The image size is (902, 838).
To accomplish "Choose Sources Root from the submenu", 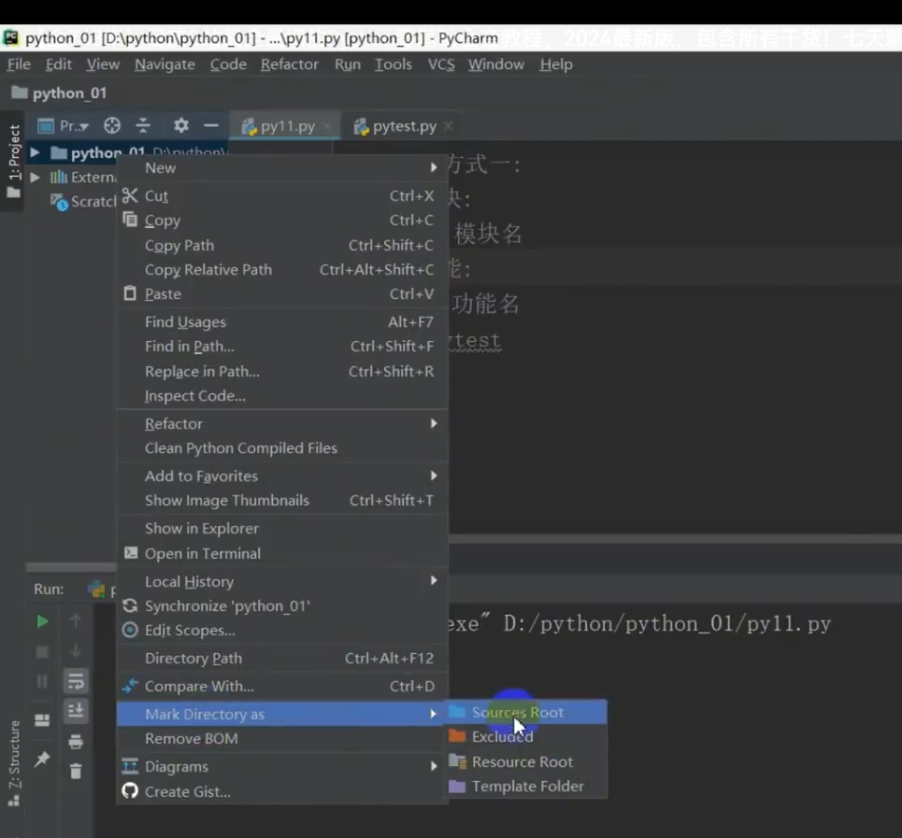I will coord(518,712).
